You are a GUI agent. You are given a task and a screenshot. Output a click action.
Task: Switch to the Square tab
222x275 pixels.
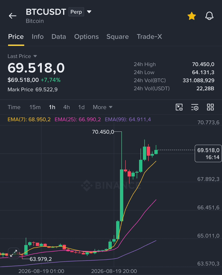point(118,37)
